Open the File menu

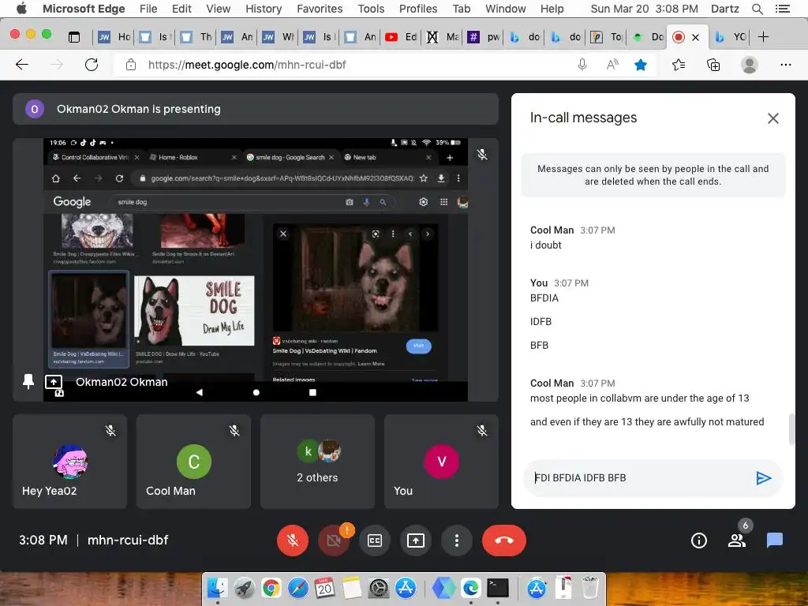148,9
